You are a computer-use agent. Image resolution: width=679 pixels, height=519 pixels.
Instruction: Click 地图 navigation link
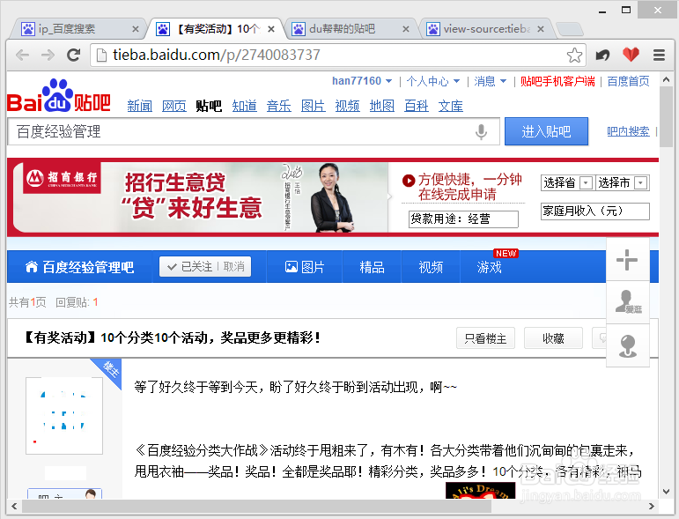[x=381, y=105]
